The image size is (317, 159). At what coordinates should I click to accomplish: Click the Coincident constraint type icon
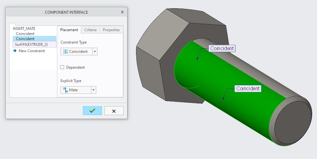pyautogui.click(x=66, y=52)
